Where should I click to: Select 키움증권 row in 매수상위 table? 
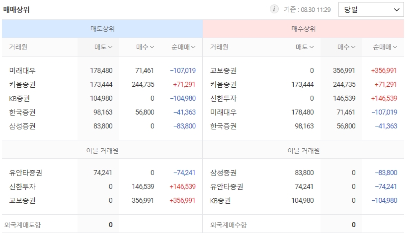(x=304, y=84)
